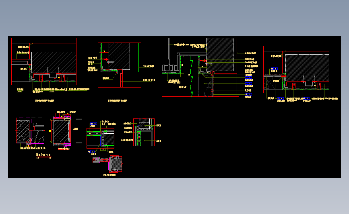Select the narrow red-framed detail with green vertical lines
This screenshot has height=214, width=349.
pyautogui.click(x=144, y=132)
